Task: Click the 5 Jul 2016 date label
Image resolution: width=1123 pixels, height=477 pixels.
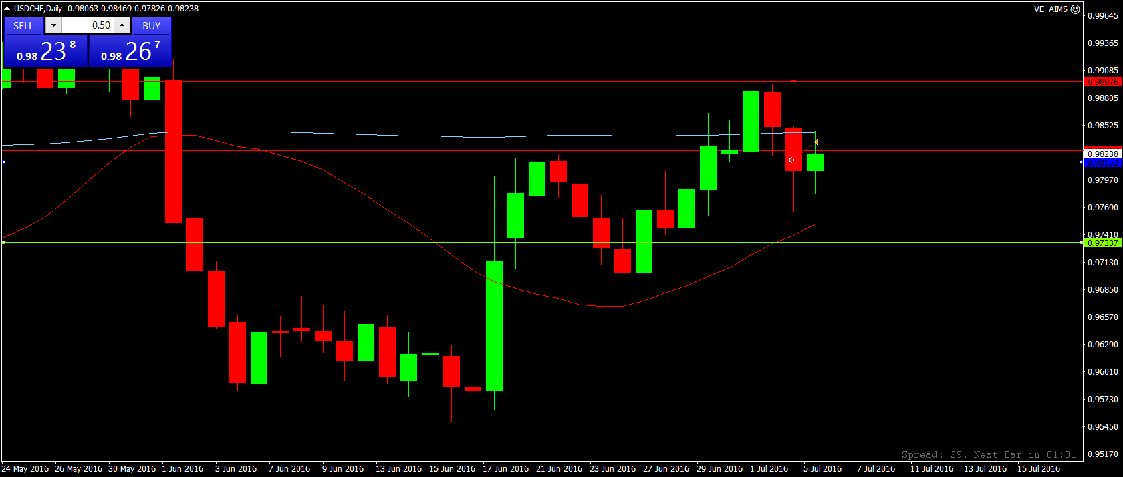Action: click(822, 468)
